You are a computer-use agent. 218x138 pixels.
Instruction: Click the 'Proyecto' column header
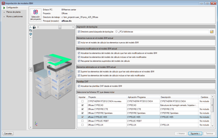coord(107,97)
